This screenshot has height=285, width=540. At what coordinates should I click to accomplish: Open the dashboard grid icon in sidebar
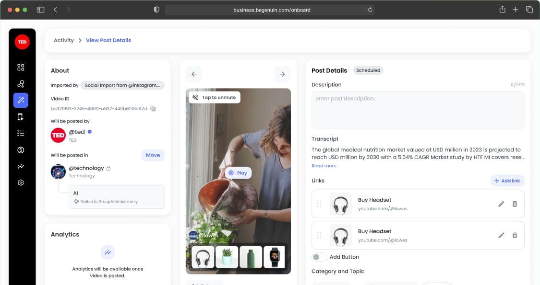(21, 68)
